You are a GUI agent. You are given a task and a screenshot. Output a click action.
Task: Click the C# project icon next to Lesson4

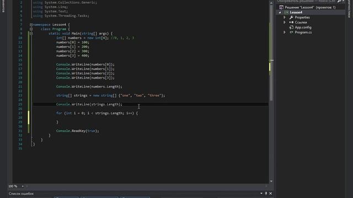pyautogui.click(x=286, y=12)
